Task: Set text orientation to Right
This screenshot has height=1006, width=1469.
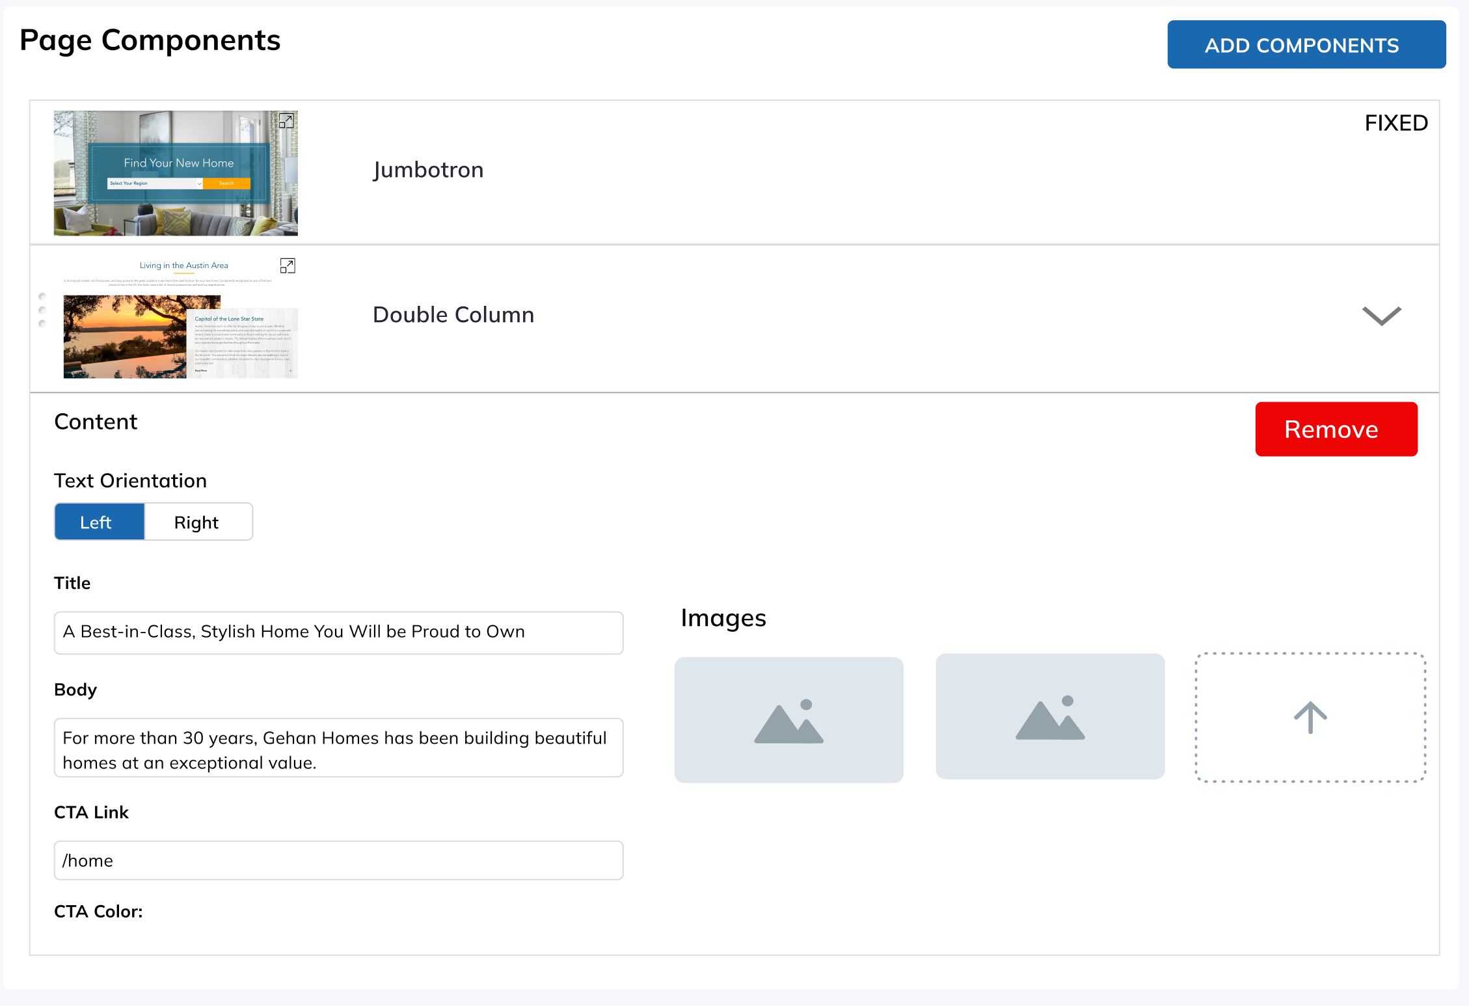Action: coord(197,522)
